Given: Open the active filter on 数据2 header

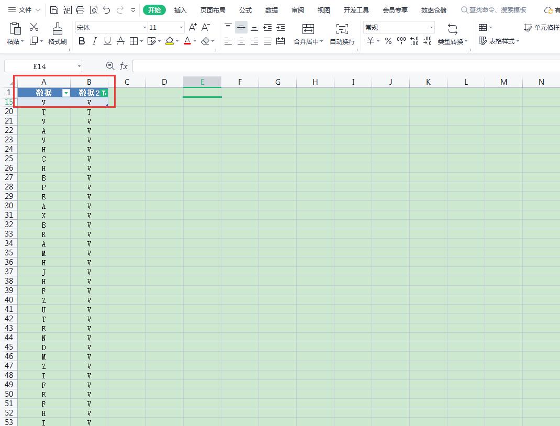Looking at the screenshot, I should (104, 93).
